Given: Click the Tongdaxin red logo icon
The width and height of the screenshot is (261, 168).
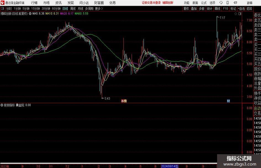Looking at the screenshot, I should tap(2, 3).
